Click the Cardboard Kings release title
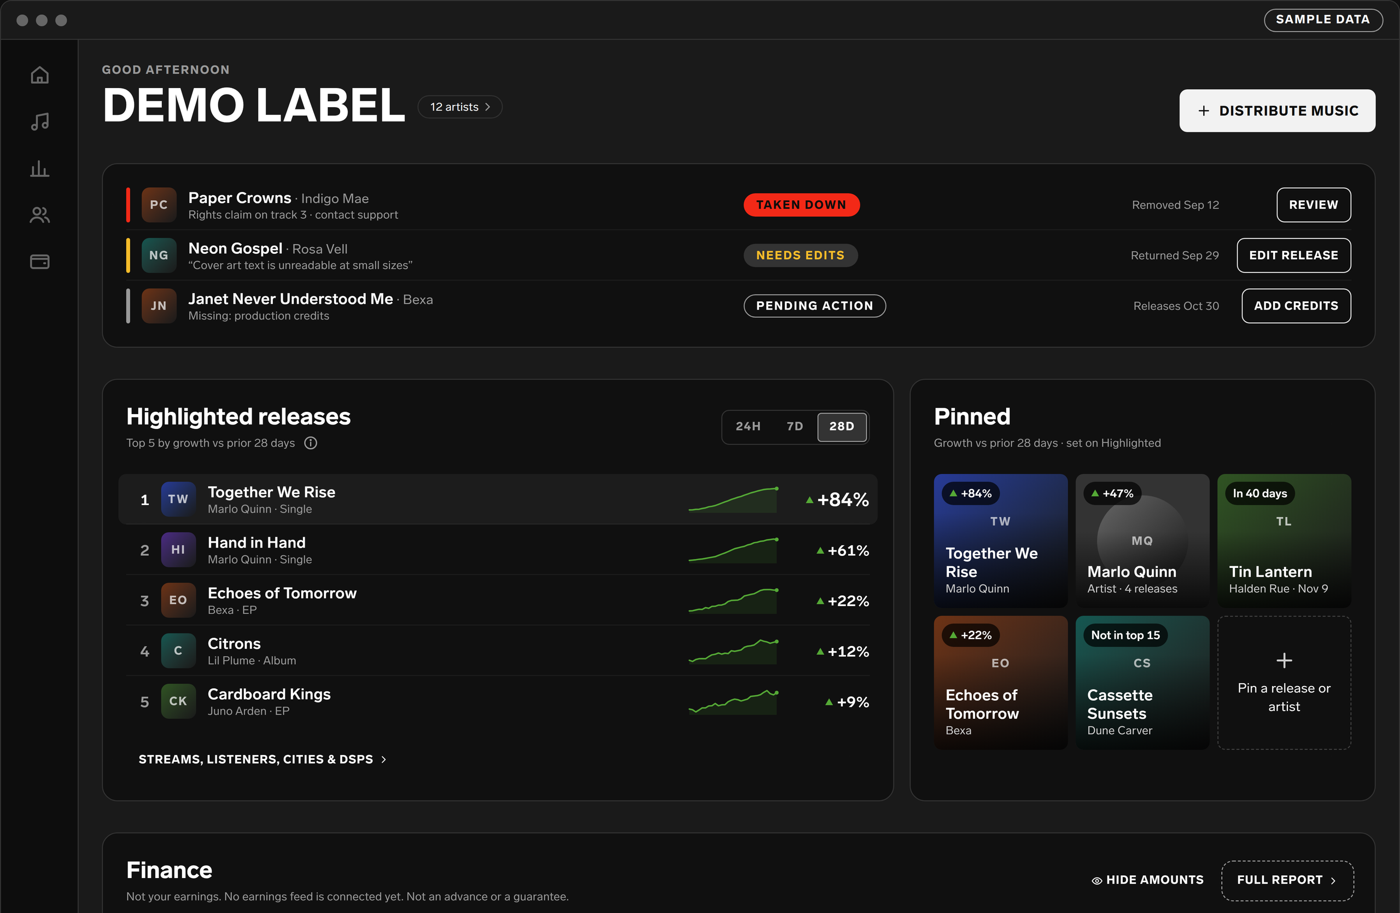Viewport: 1400px width, 913px height. pyautogui.click(x=269, y=694)
